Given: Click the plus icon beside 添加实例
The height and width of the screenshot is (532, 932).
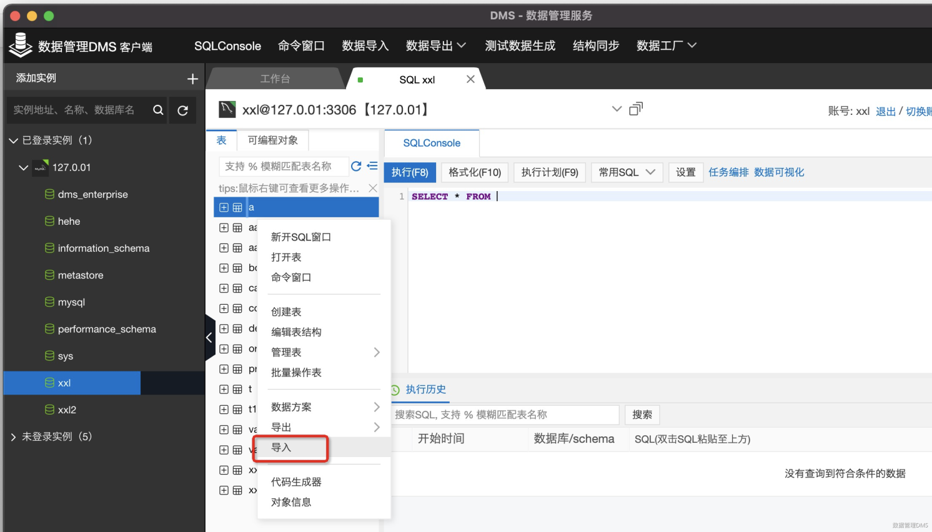Looking at the screenshot, I should point(192,79).
